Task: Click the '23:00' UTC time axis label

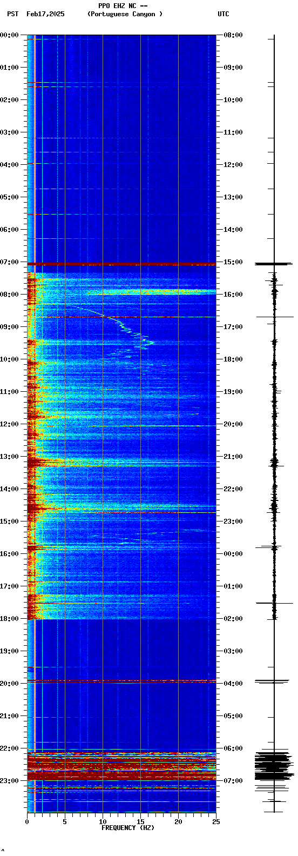Action: pos(233,521)
